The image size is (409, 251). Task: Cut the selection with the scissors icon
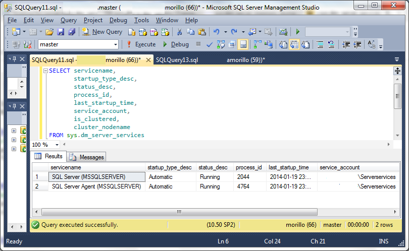[x=179, y=32]
